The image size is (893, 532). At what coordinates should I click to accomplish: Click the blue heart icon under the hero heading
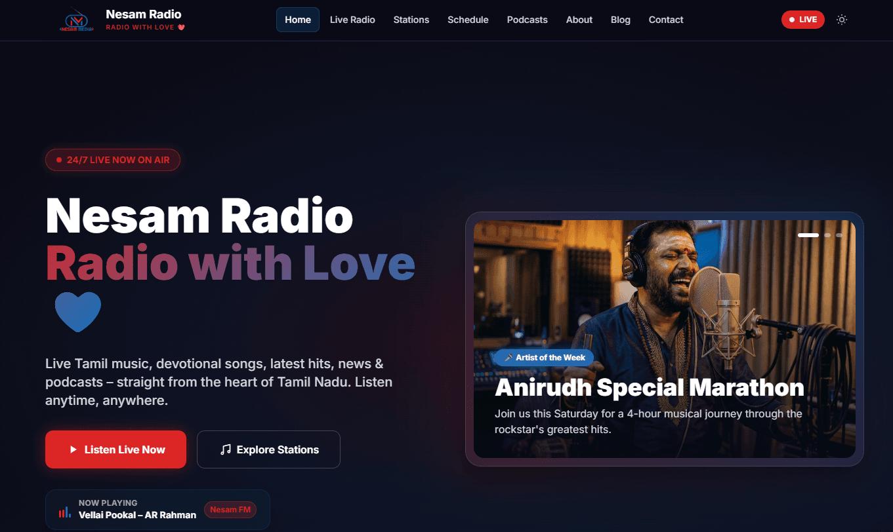[77, 312]
